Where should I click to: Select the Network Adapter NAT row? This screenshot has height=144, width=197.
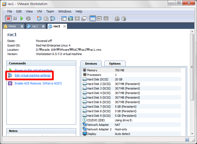[x=132, y=125]
